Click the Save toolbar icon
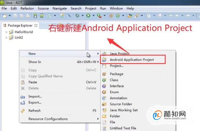The height and width of the screenshot is (131, 200). [15, 16]
